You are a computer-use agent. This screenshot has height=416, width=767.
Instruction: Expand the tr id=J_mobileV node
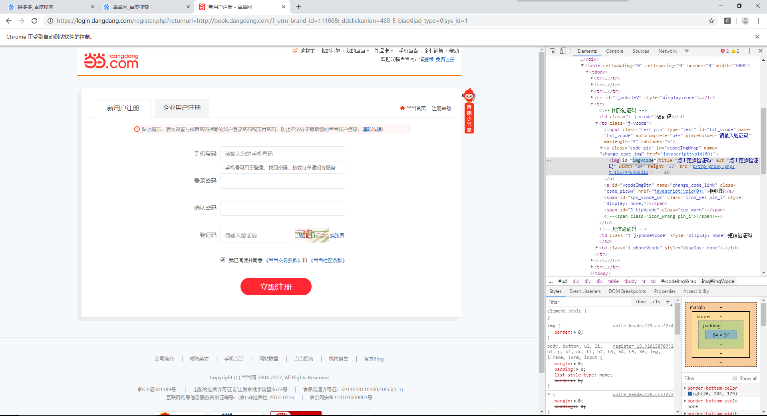(x=592, y=98)
